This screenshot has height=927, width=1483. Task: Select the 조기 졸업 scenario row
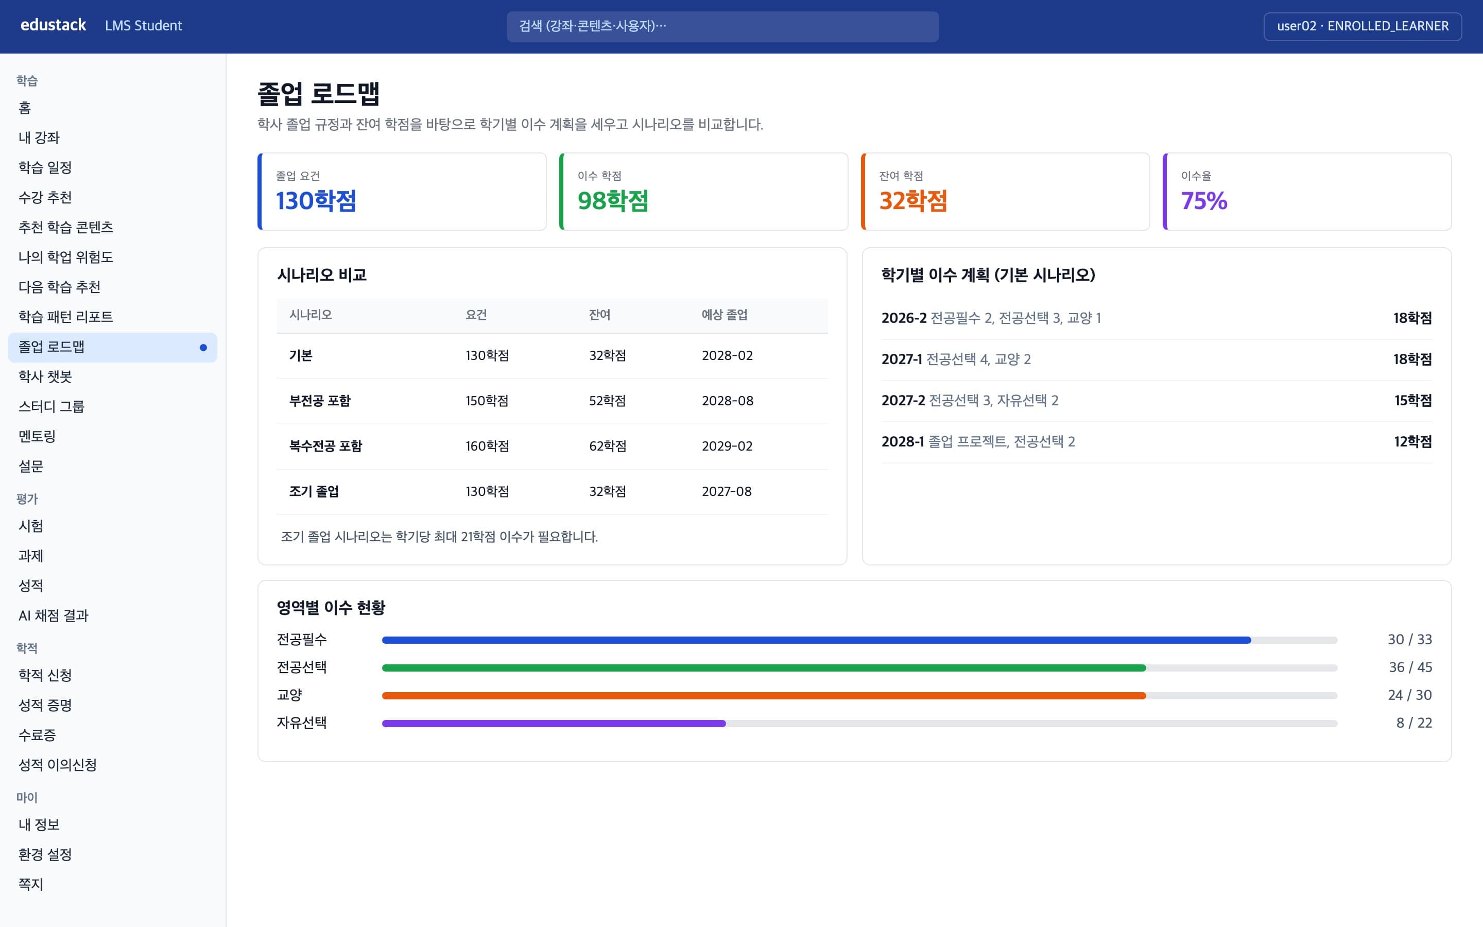552,492
